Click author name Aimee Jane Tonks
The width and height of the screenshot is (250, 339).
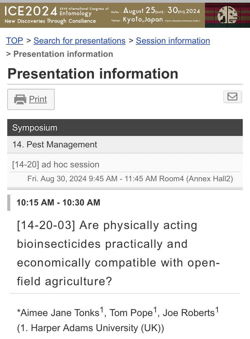60,313
